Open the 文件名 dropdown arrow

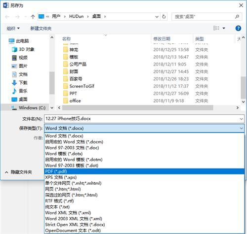tap(242, 119)
